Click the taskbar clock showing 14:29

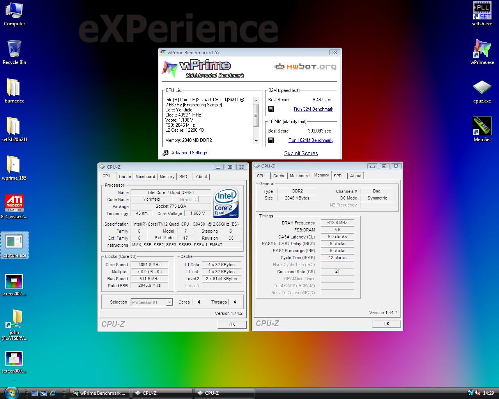488,393
